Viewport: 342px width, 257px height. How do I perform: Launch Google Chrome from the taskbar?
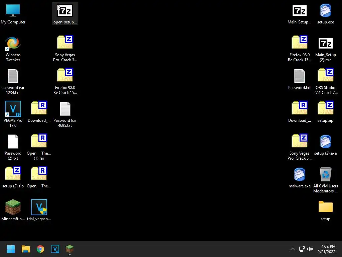[40, 249]
